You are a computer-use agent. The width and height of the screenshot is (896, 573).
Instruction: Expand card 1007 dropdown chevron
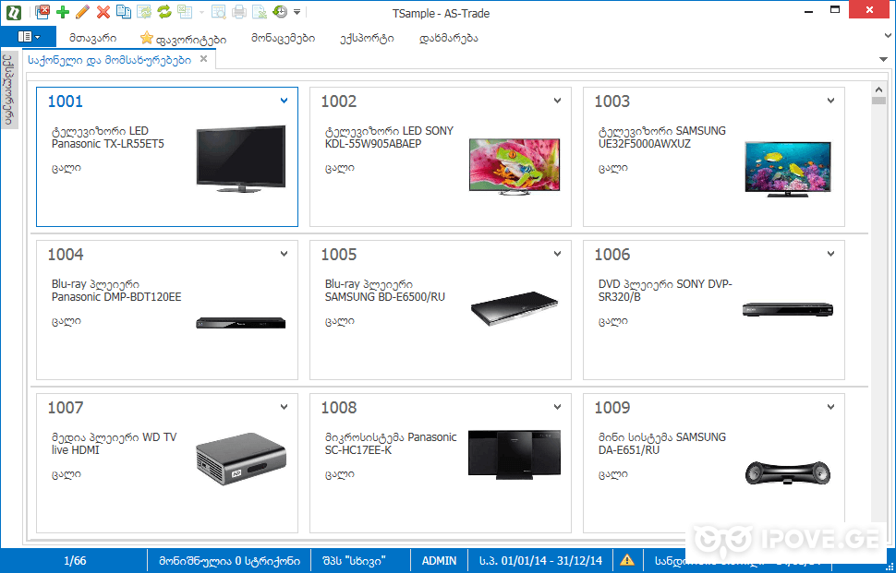click(x=284, y=407)
